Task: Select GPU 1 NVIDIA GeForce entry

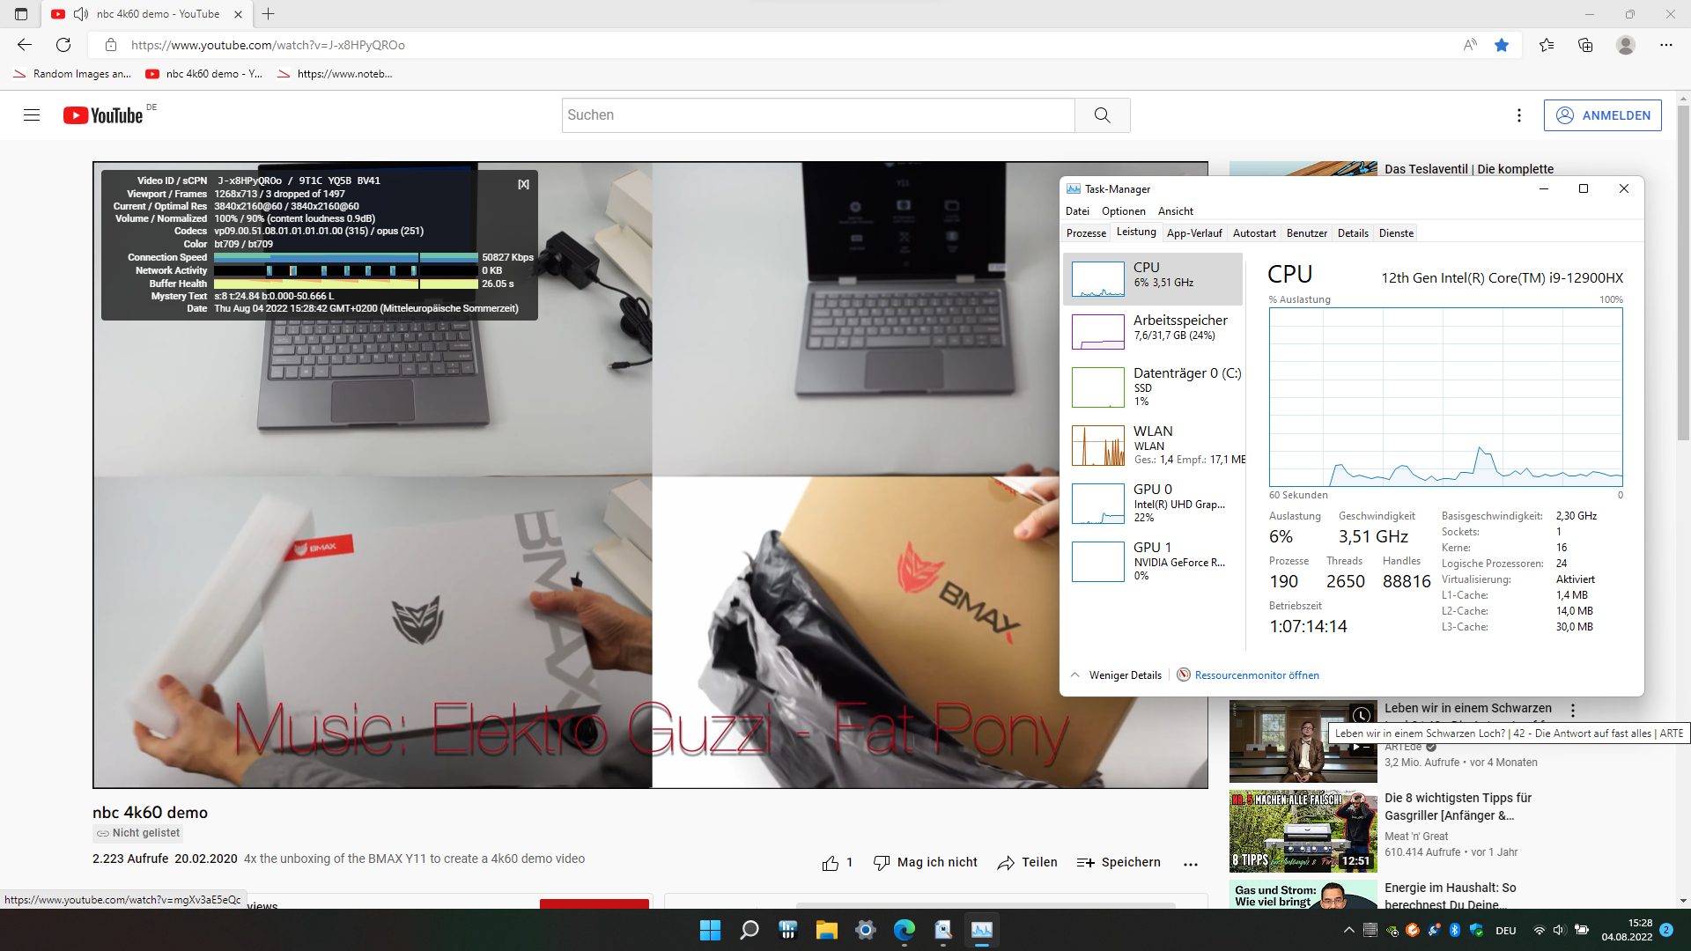Action: (1153, 562)
